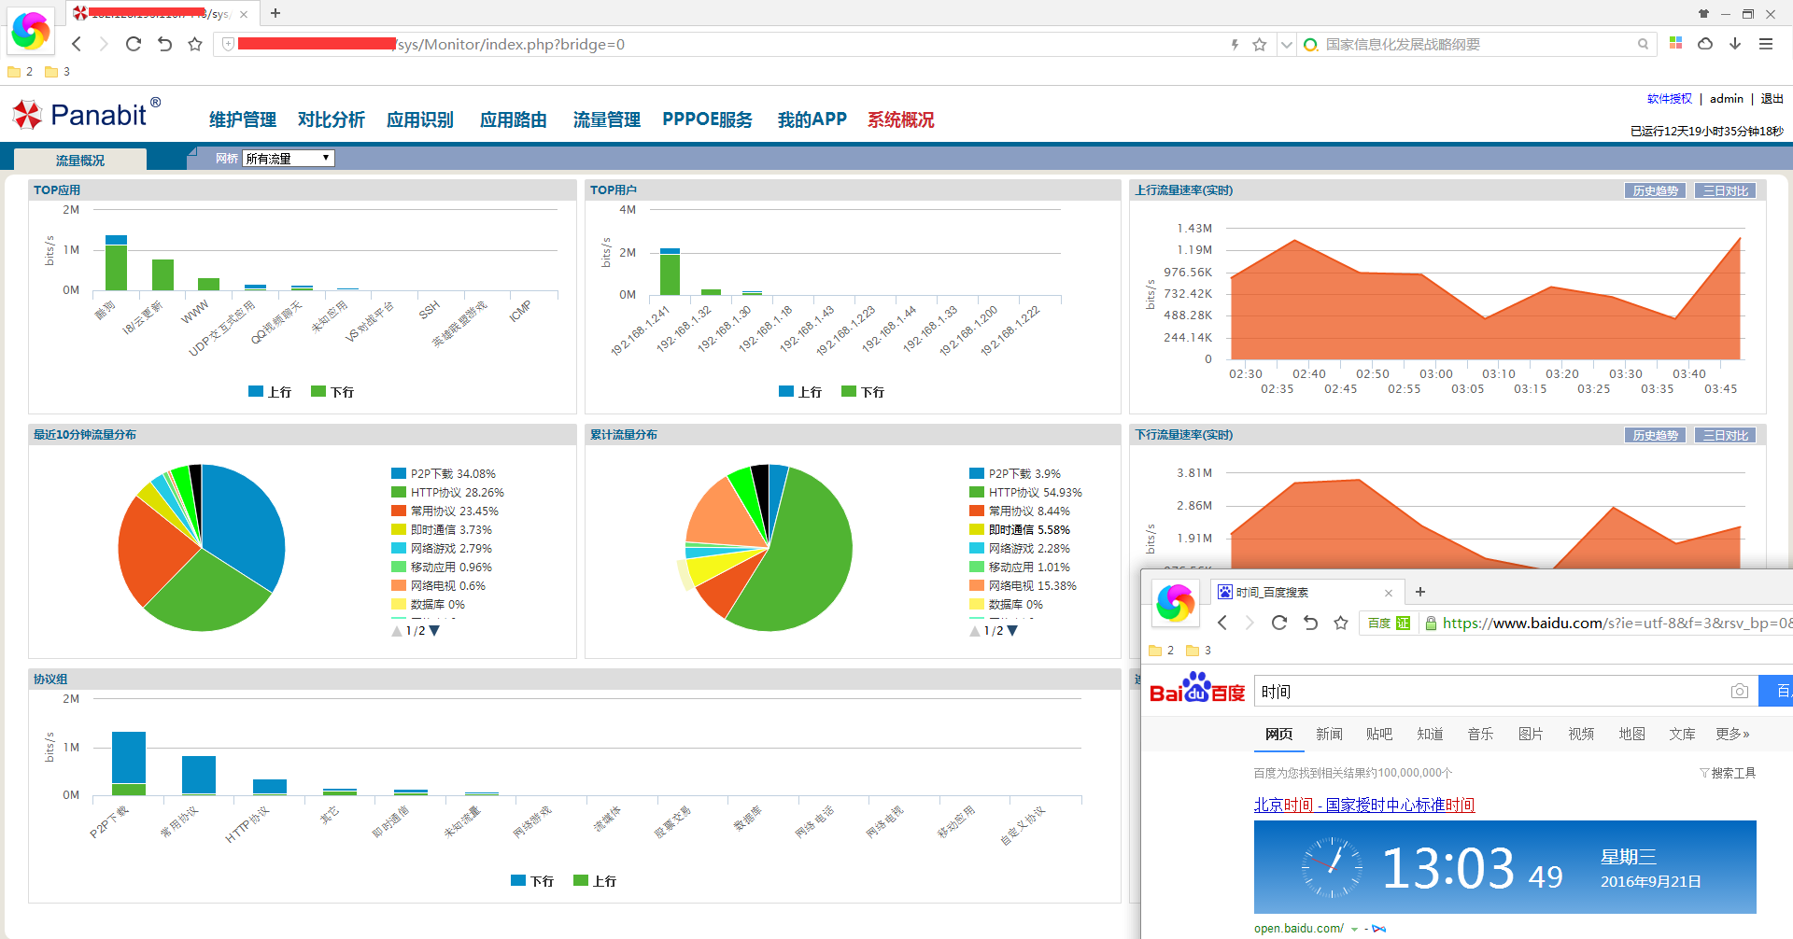Open bookmark folder 2 in main browser
This screenshot has height=939, width=1793.
(x=21, y=71)
